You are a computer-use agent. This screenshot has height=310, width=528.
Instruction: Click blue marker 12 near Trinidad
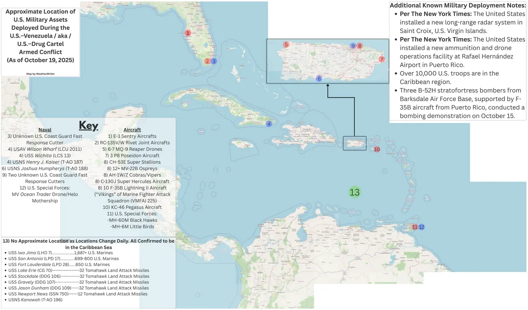coord(422,227)
